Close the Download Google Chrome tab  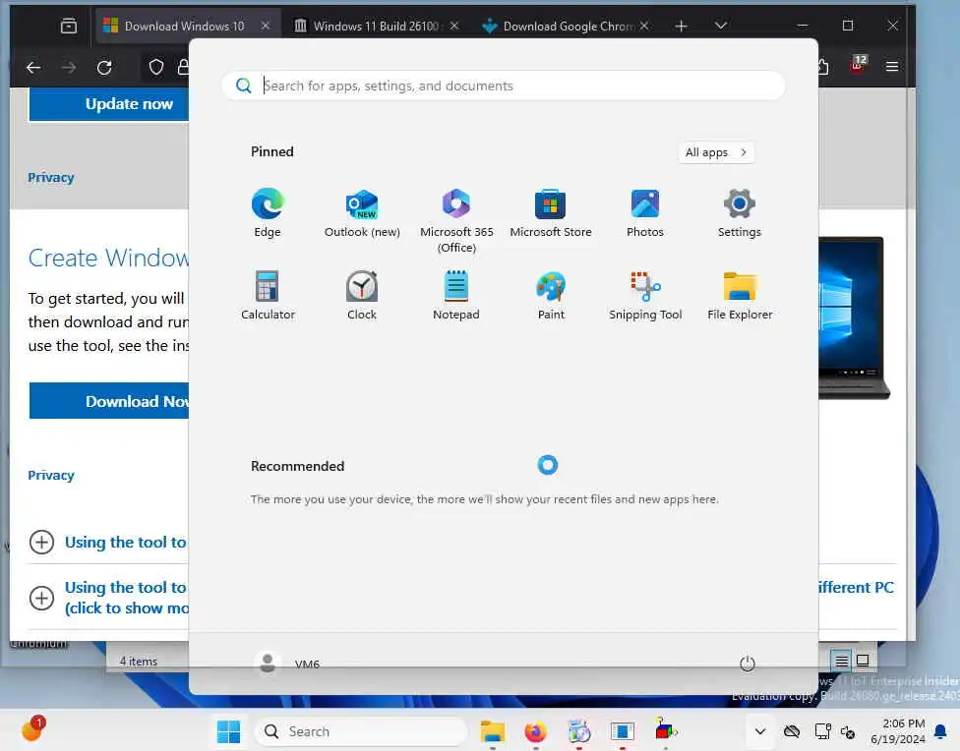pyautogui.click(x=644, y=26)
